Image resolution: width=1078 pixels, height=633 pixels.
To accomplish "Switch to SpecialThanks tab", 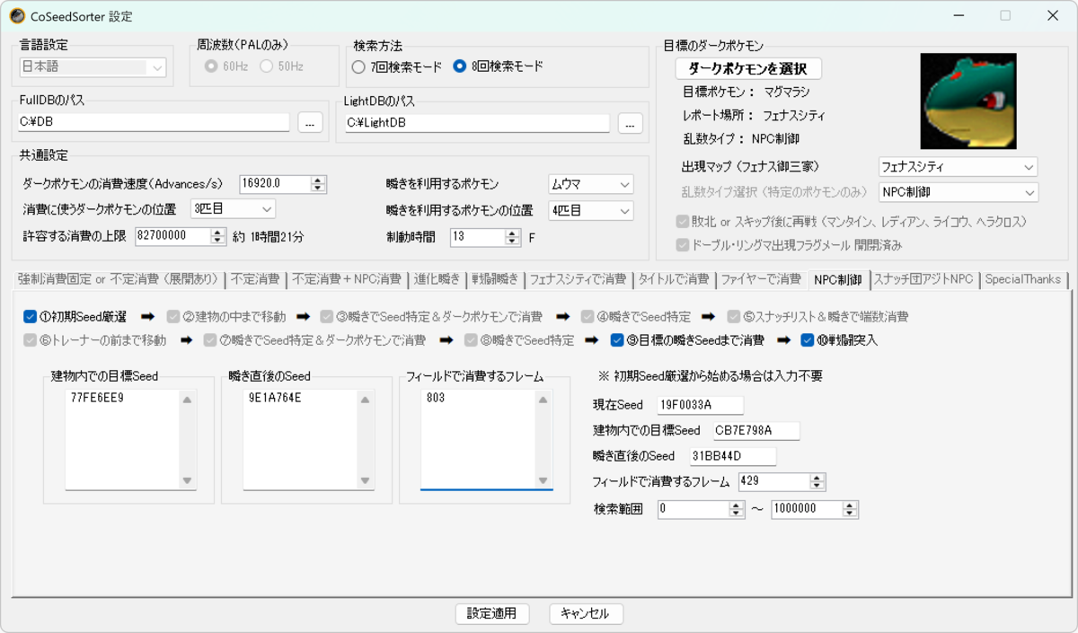I will tap(1022, 279).
